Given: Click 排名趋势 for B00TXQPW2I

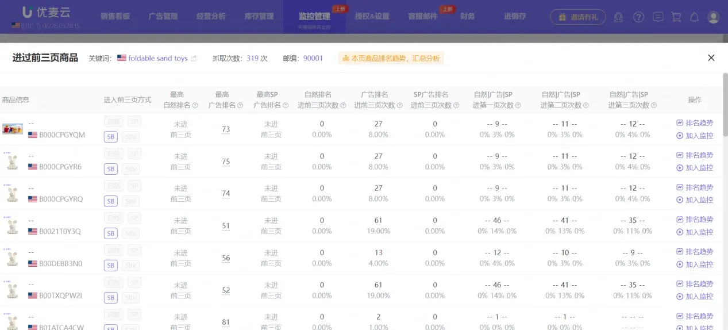Looking at the screenshot, I should pyautogui.click(x=695, y=284).
